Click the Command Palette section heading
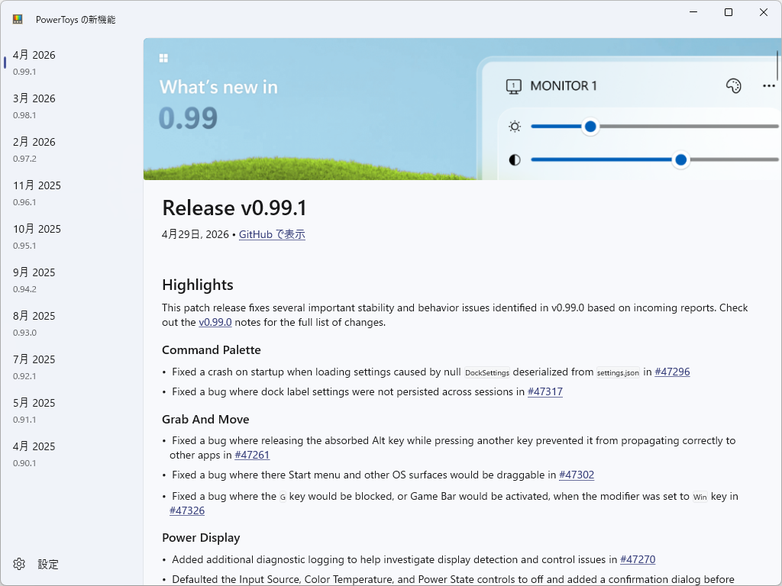 [x=211, y=349]
